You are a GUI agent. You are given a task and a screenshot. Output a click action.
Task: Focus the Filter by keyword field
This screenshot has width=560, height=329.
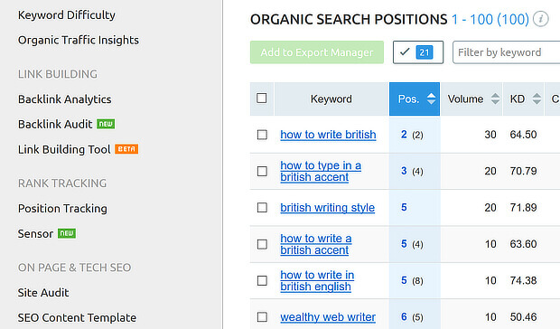click(x=506, y=52)
